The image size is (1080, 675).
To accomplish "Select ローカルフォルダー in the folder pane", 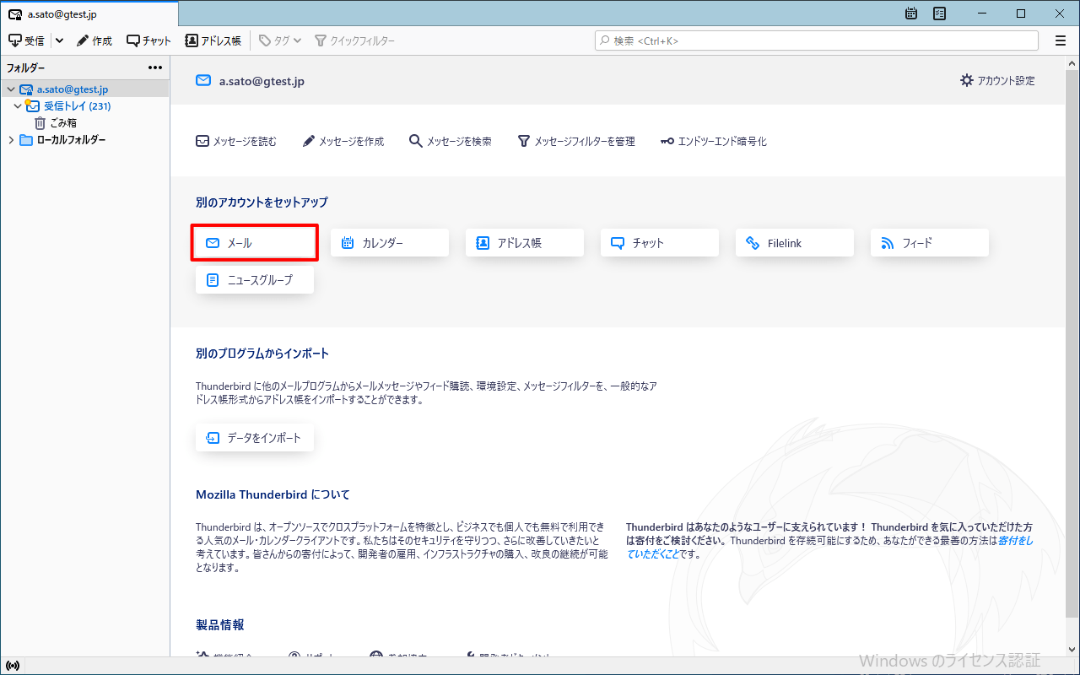I will tap(71, 140).
